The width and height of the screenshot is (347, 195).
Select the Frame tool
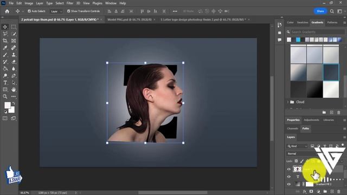tap(14, 41)
